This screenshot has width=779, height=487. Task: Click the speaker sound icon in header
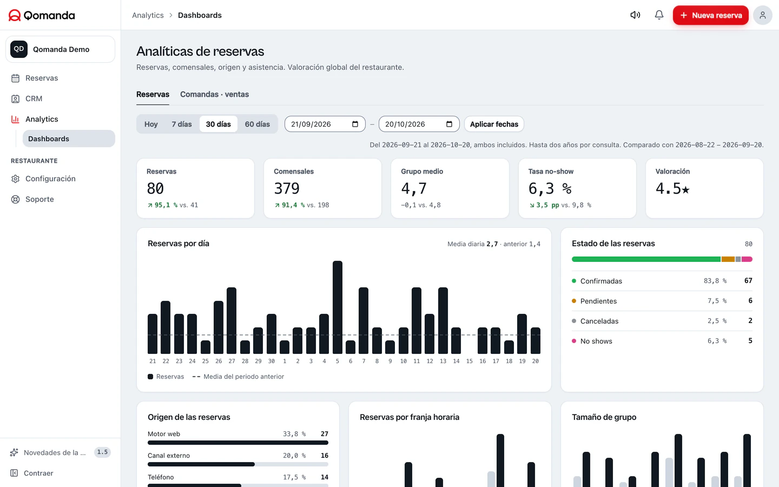pyautogui.click(x=635, y=15)
